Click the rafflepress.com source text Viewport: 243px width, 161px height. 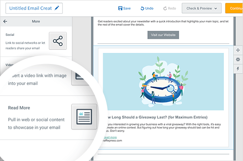coord(113,141)
